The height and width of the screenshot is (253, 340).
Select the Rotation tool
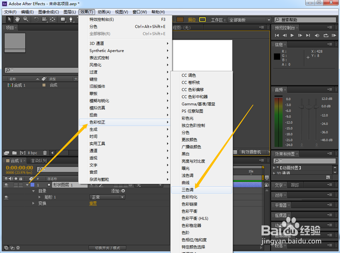pyautogui.click(x=36, y=19)
